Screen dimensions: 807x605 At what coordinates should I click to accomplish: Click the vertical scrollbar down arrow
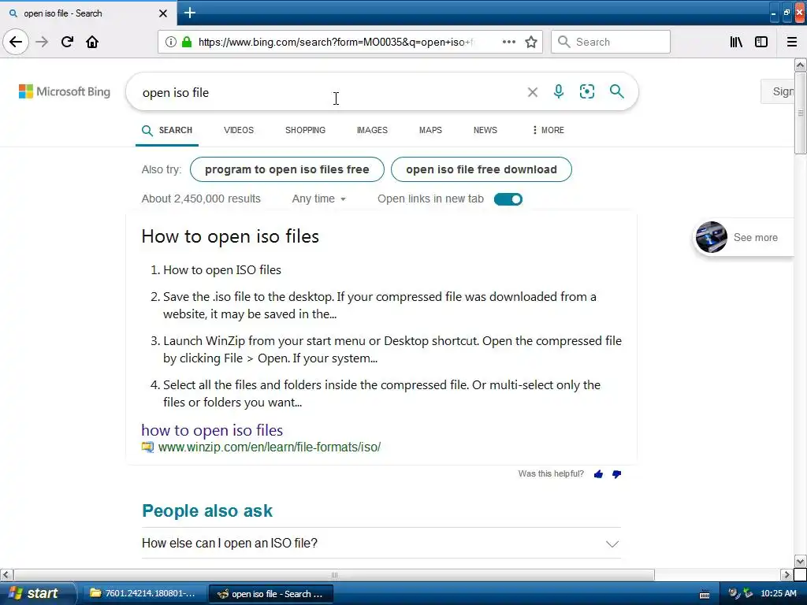tap(800, 561)
